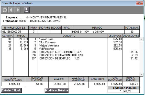Click the precio value 18,750
This screenshot has width=145, height=95.
[24, 42]
